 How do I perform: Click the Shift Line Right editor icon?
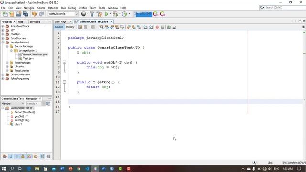point(151,27)
